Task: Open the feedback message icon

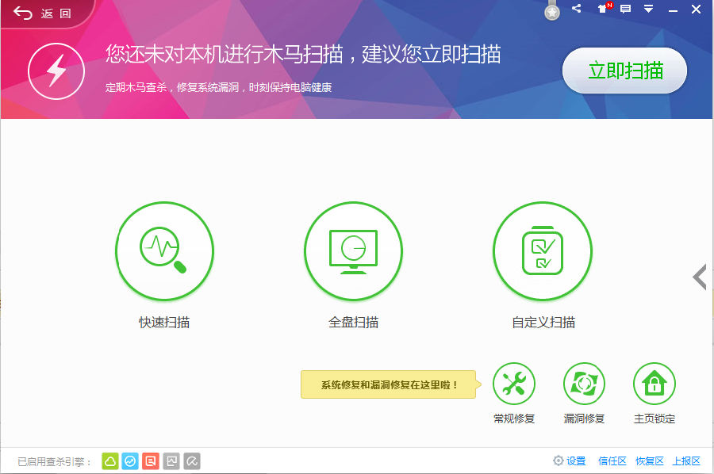Action: (626, 9)
